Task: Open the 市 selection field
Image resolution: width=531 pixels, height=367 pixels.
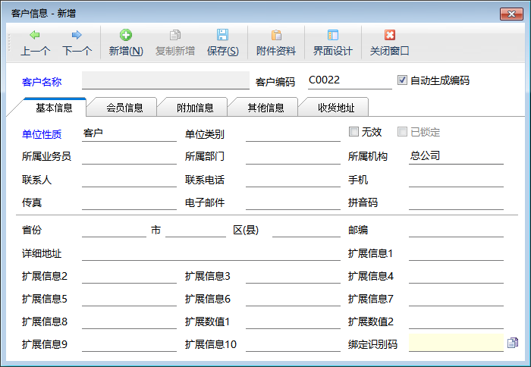Action: 196,230
